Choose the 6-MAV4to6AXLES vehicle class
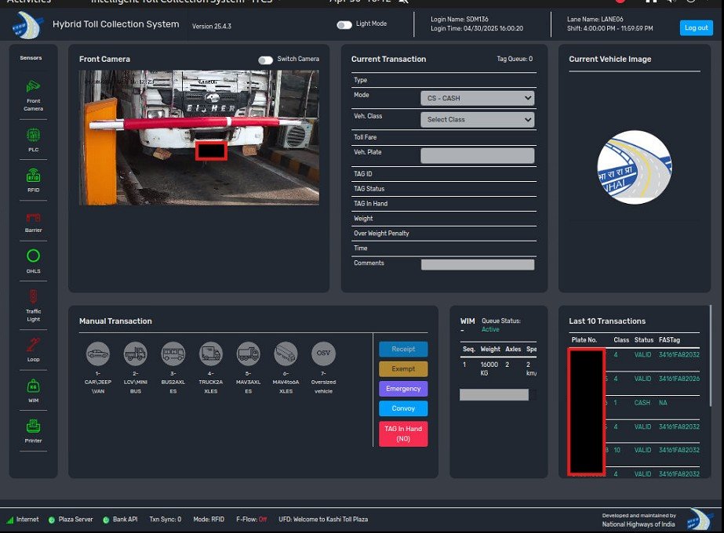The width and height of the screenshot is (724, 533). (x=286, y=354)
